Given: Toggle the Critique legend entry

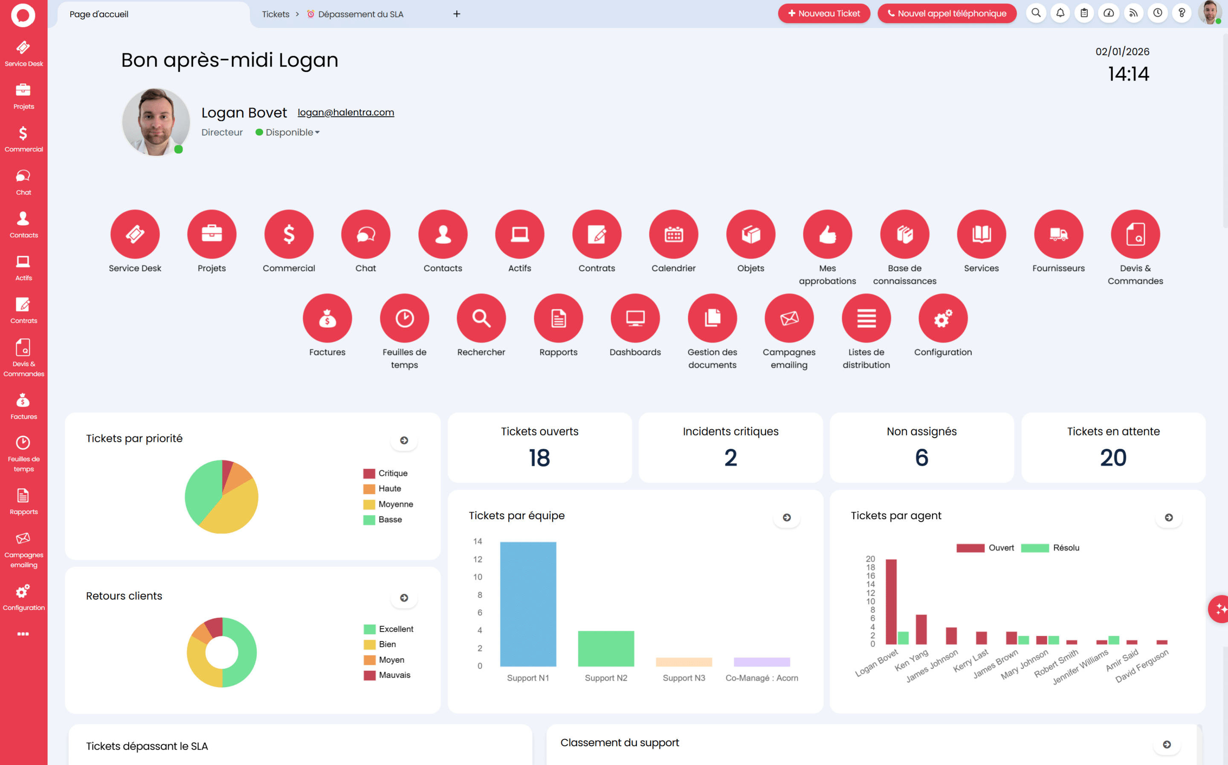Looking at the screenshot, I should pyautogui.click(x=385, y=473).
